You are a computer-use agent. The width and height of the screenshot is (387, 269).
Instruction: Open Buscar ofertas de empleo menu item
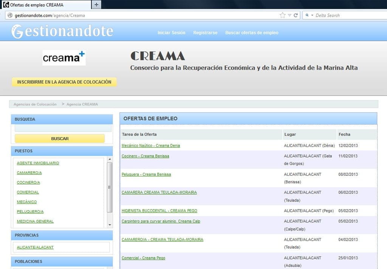pos(252,33)
